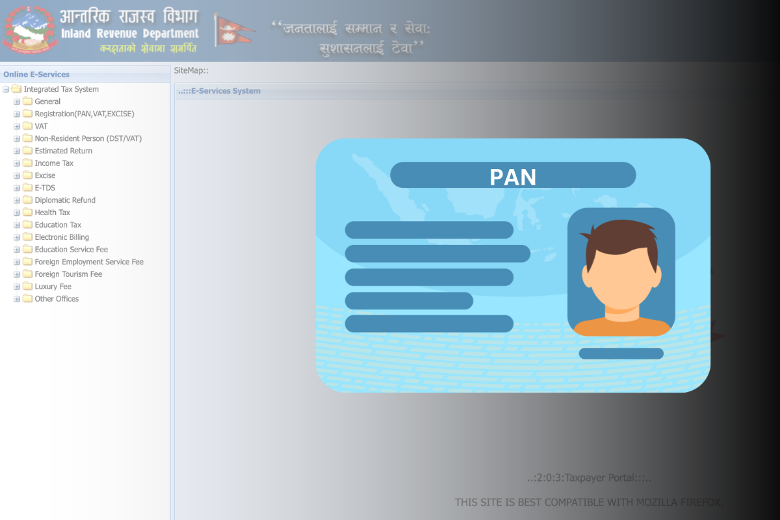Collapse the Integrated Tax System root node
This screenshot has width=780, height=520.
(x=5, y=89)
